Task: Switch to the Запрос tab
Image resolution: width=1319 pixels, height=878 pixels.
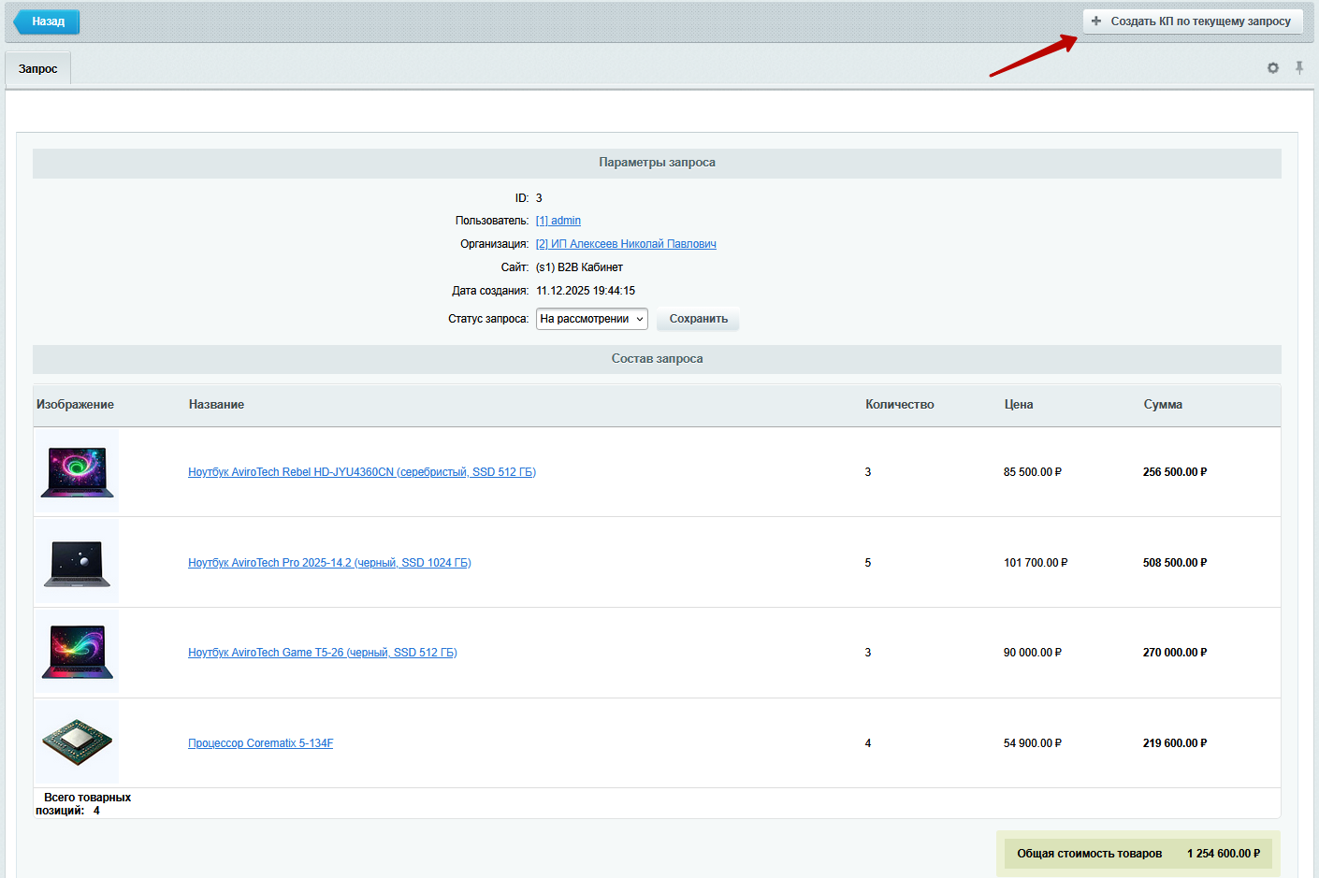Action: click(38, 69)
